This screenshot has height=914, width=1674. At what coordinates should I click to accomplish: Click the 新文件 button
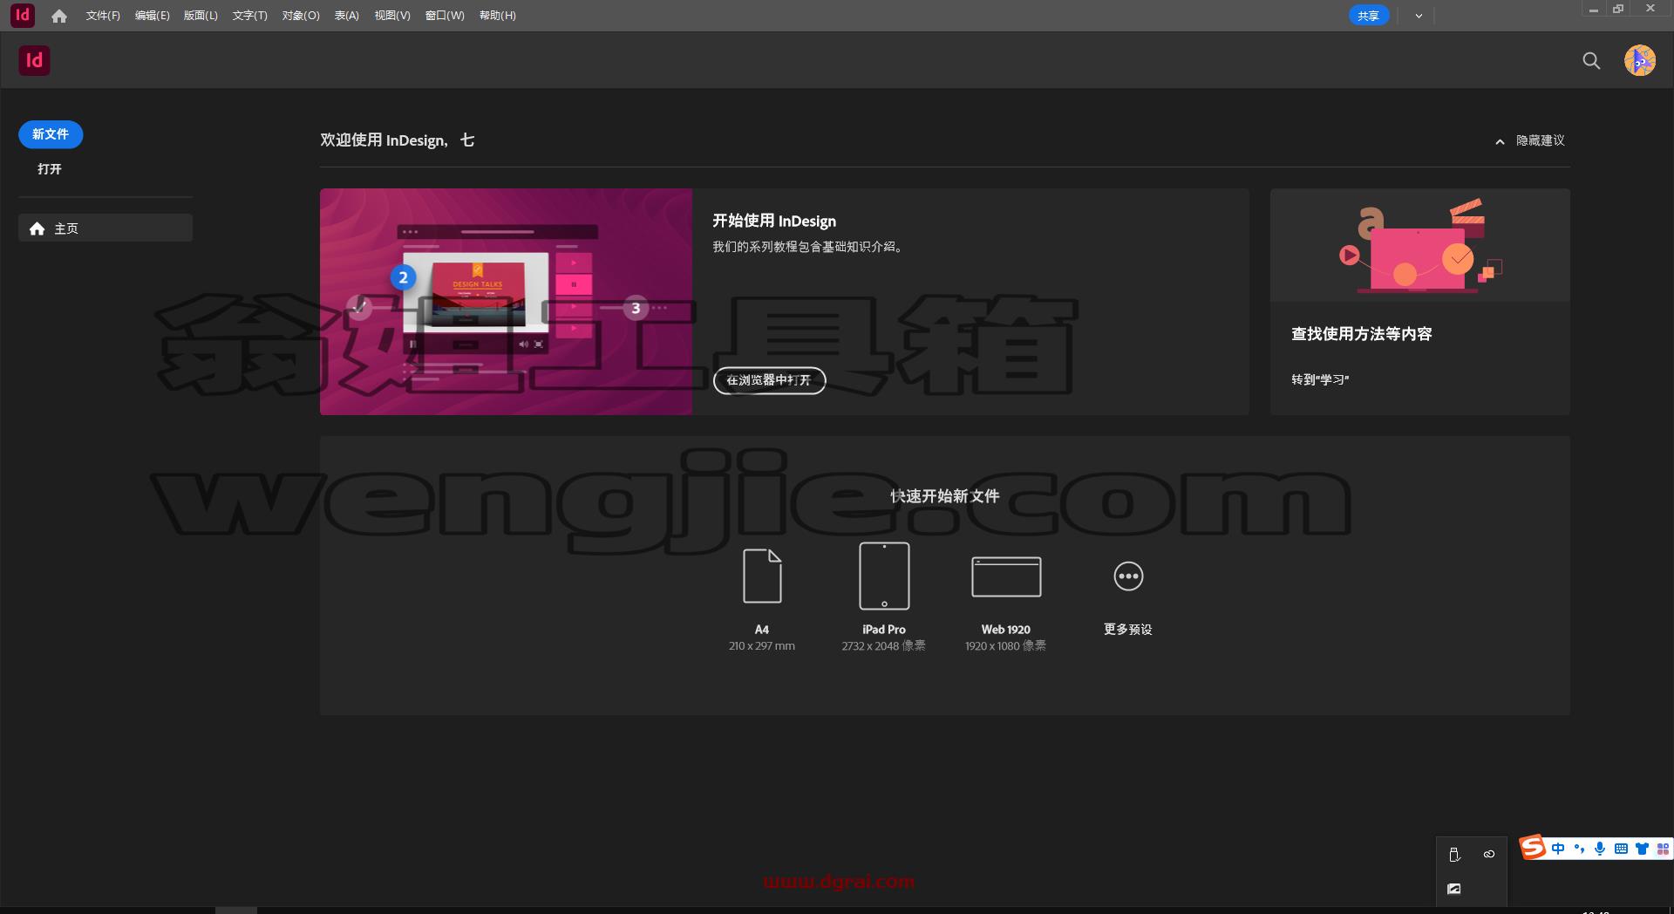(x=51, y=134)
